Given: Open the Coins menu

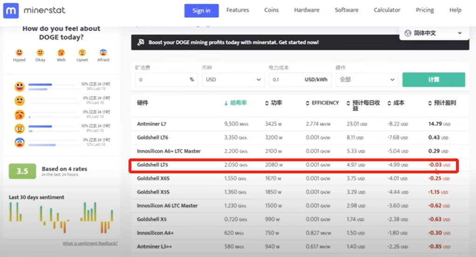Looking at the screenshot, I should tap(271, 10).
